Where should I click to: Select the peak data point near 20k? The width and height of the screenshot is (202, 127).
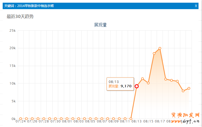(160, 48)
